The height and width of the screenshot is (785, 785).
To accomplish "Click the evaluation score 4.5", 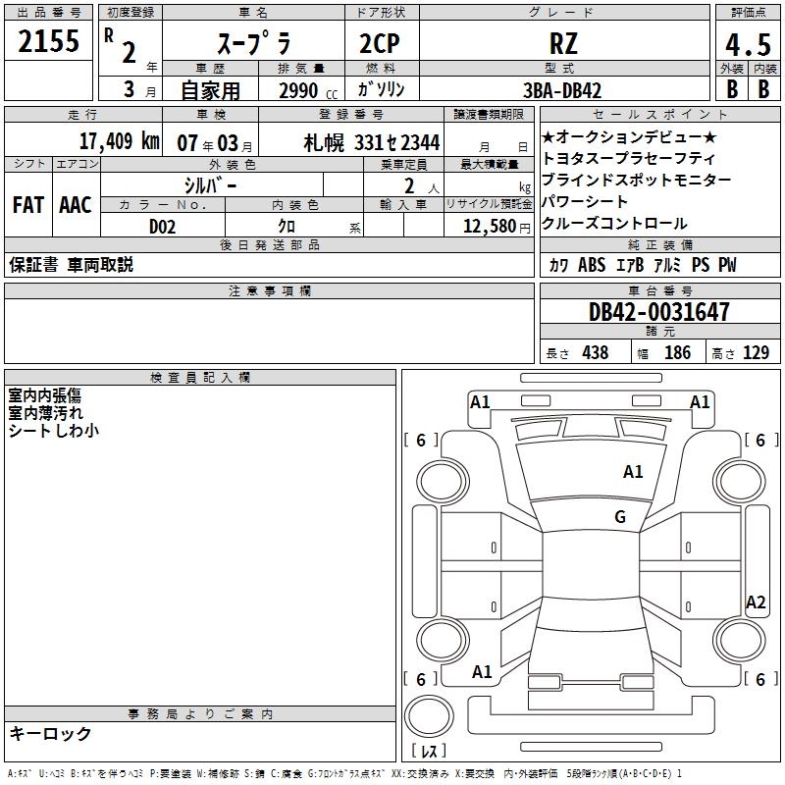I will coord(748,44).
